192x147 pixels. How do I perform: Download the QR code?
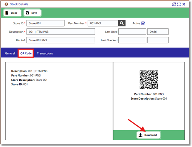149,135
